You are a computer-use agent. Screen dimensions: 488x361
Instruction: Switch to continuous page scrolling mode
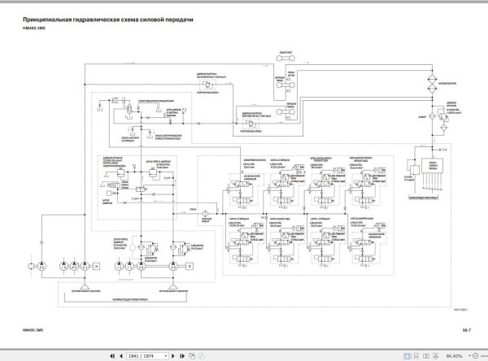(x=416, y=355)
